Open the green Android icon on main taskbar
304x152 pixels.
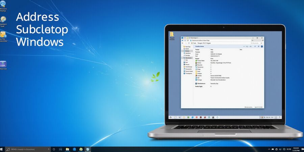pos(81,149)
